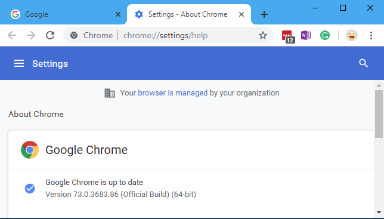The width and height of the screenshot is (384, 219).
Task: Maximize the Chrome window
Action: point(343,8)
